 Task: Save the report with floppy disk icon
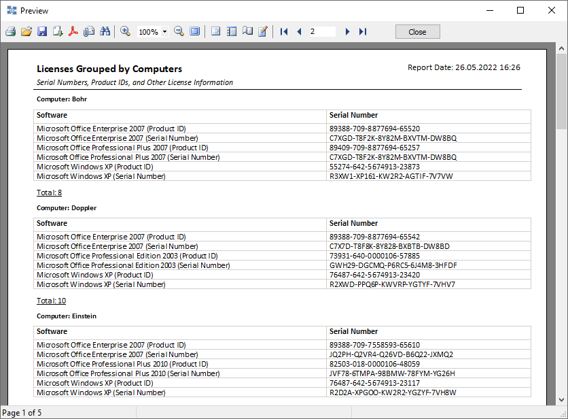pyautogui.click(x=42, y=31)
